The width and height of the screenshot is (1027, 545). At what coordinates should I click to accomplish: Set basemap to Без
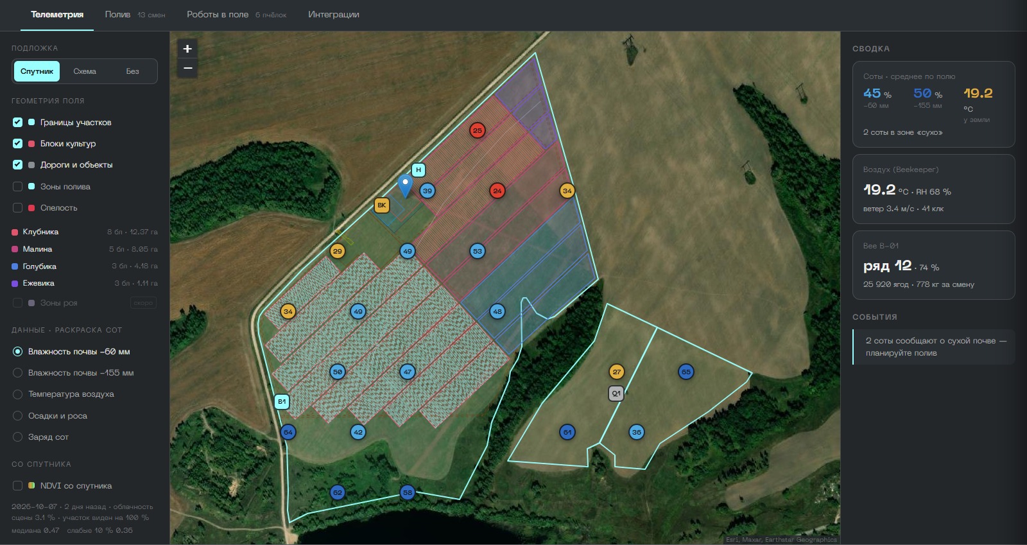(x=132, y=71)
